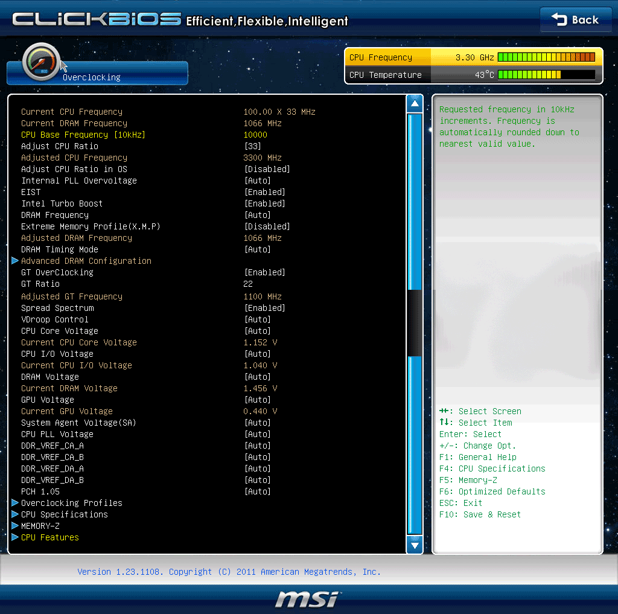Change the DDR_VREF_DA_A [Auto] setting

(257, 468)
